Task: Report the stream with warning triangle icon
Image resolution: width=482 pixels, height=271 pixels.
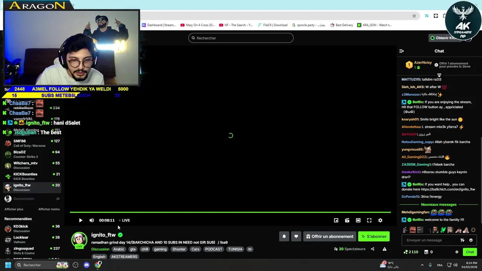Action: [x=384, y=249]
